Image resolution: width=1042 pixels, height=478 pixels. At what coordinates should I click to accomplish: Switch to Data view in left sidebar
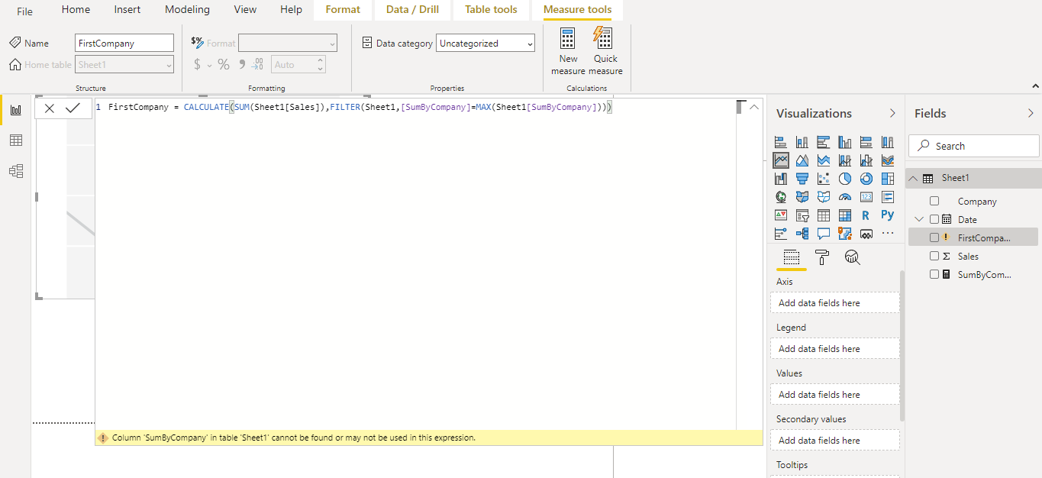15,140
